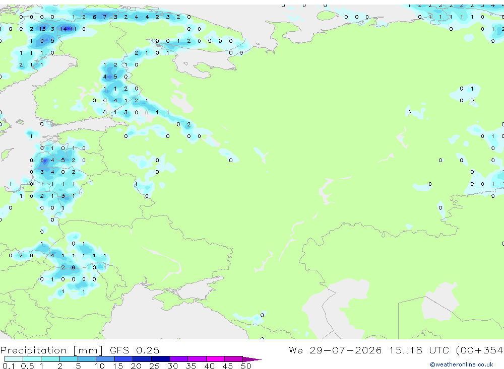Click the lightest cyan 0.1–0.5 mm legend swatch

click(14, 359)
